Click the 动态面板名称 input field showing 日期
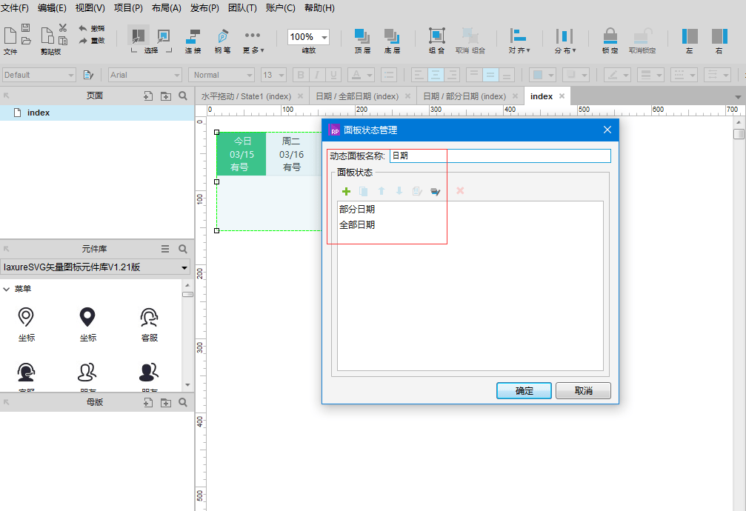This screenshot has width=746, height=511. (x=444, y=156)
